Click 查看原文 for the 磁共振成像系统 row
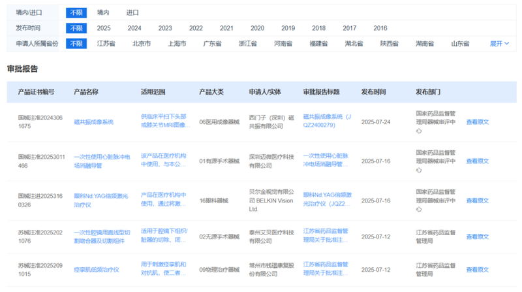This screenshot has height=292, width=522. pyautogui.click(x=477, y=122)
